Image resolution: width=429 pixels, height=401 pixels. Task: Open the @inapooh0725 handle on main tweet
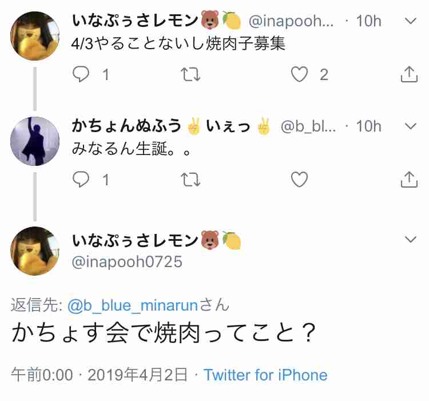click(x=127, y=262)
